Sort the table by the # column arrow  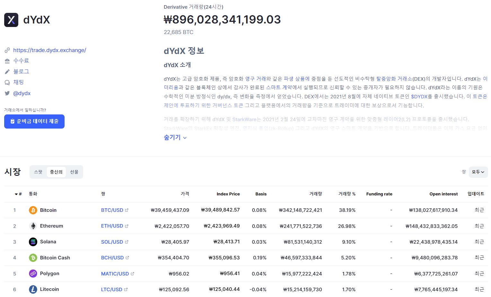coord(16,194)
